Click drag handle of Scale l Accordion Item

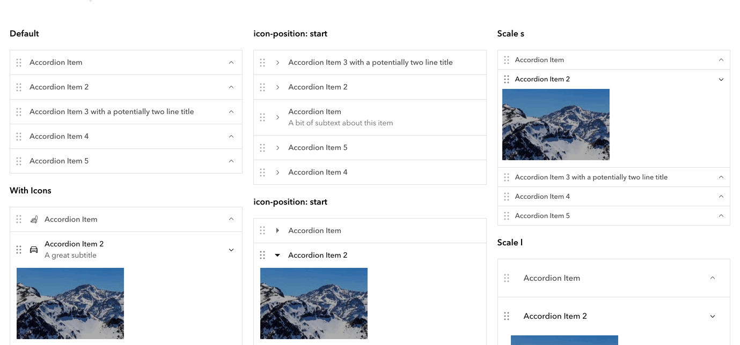[507, 278]
